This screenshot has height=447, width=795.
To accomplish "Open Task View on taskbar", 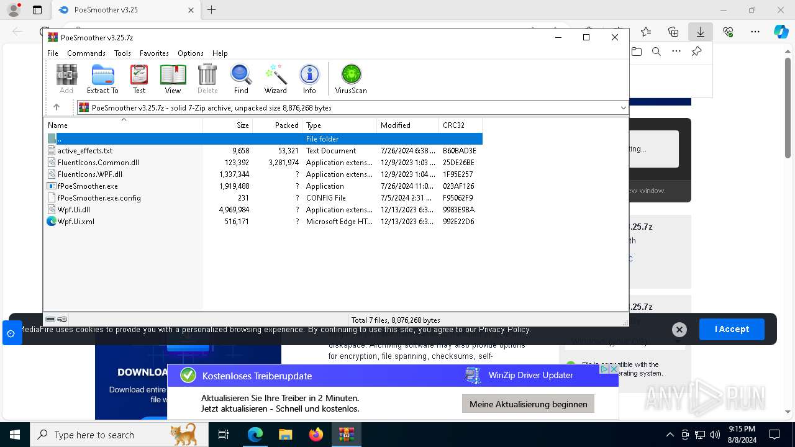I will [x=224, y=435].
